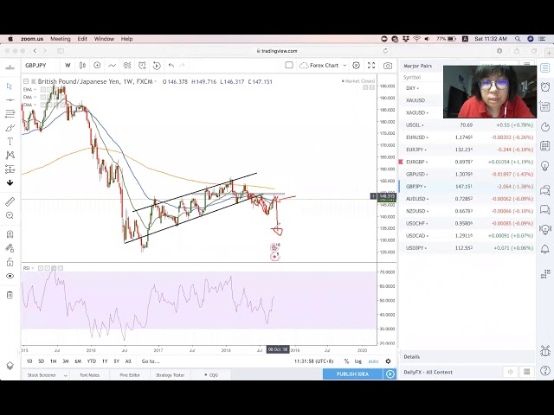Click the Zoom In magnifier tool
Image resolution: width=554 pixels, height=415 pixels.
click(x=10, y=218)
